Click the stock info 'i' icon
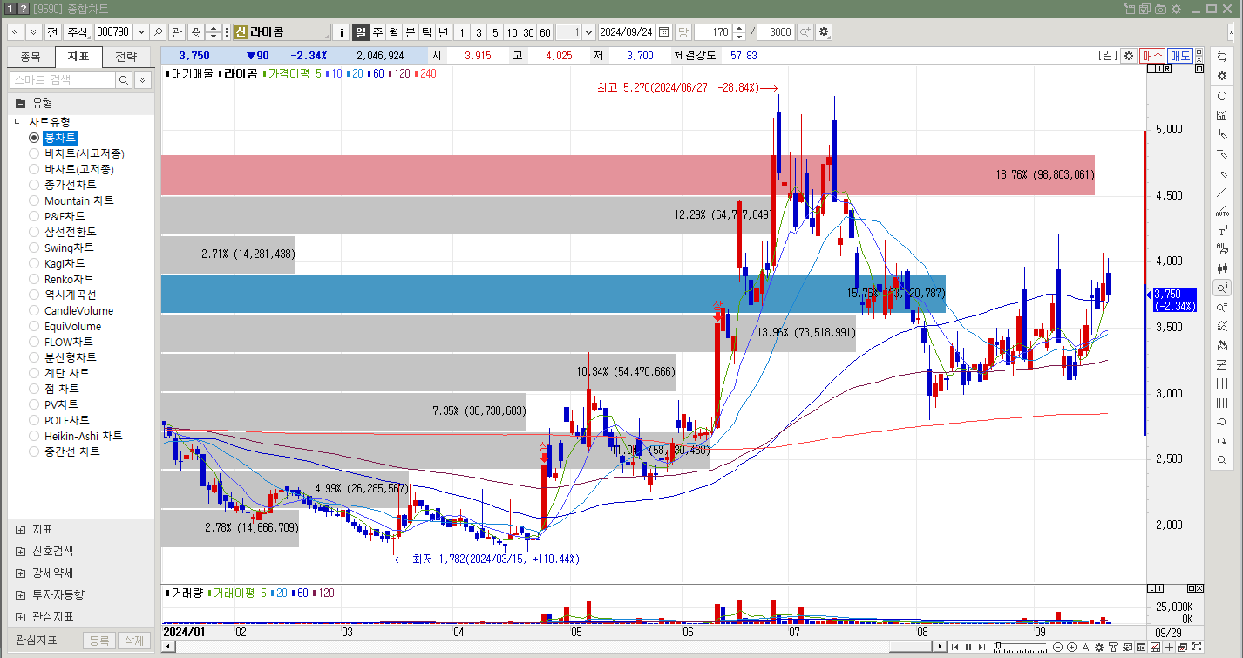The height and width of the screenshot is (658, 1243). tap(341, 31)
